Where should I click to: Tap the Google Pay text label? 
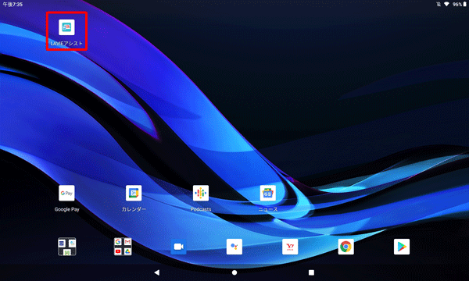click(x=66, y=209)
